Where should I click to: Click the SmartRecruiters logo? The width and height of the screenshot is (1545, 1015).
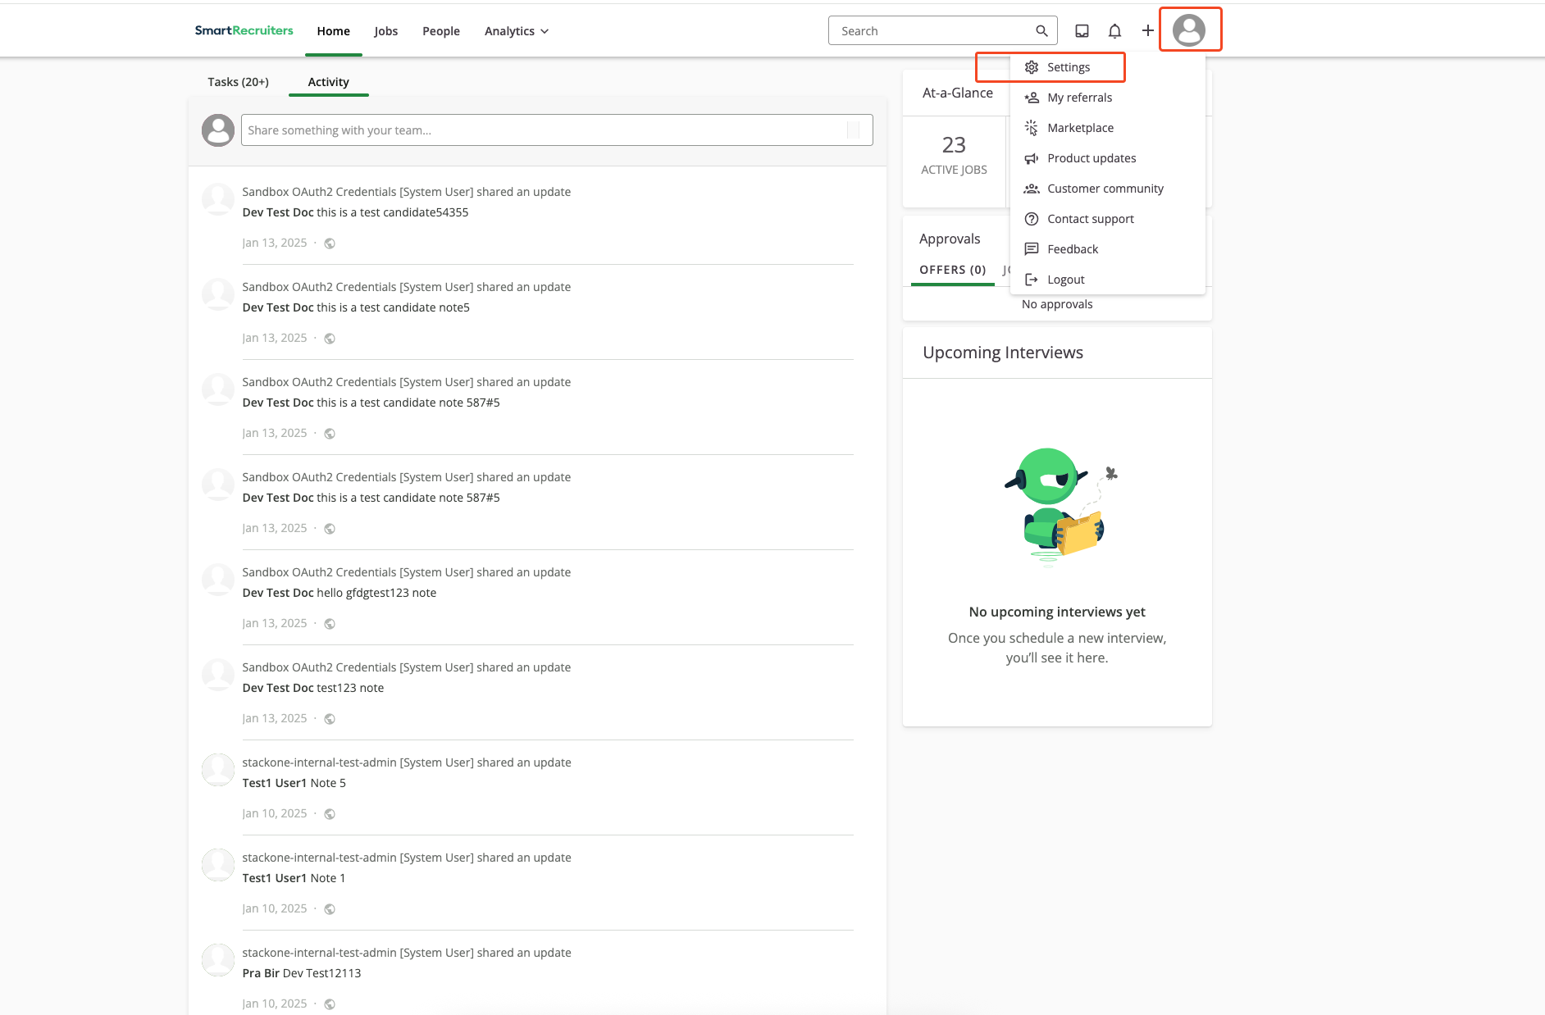tap(244, 30)
